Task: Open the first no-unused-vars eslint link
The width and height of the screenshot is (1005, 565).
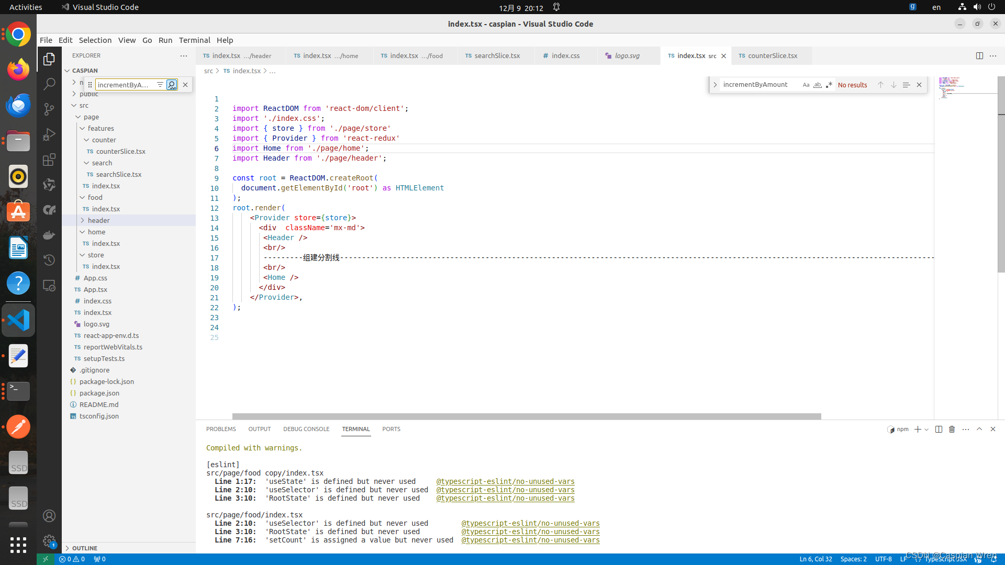Action: point(505,481)
